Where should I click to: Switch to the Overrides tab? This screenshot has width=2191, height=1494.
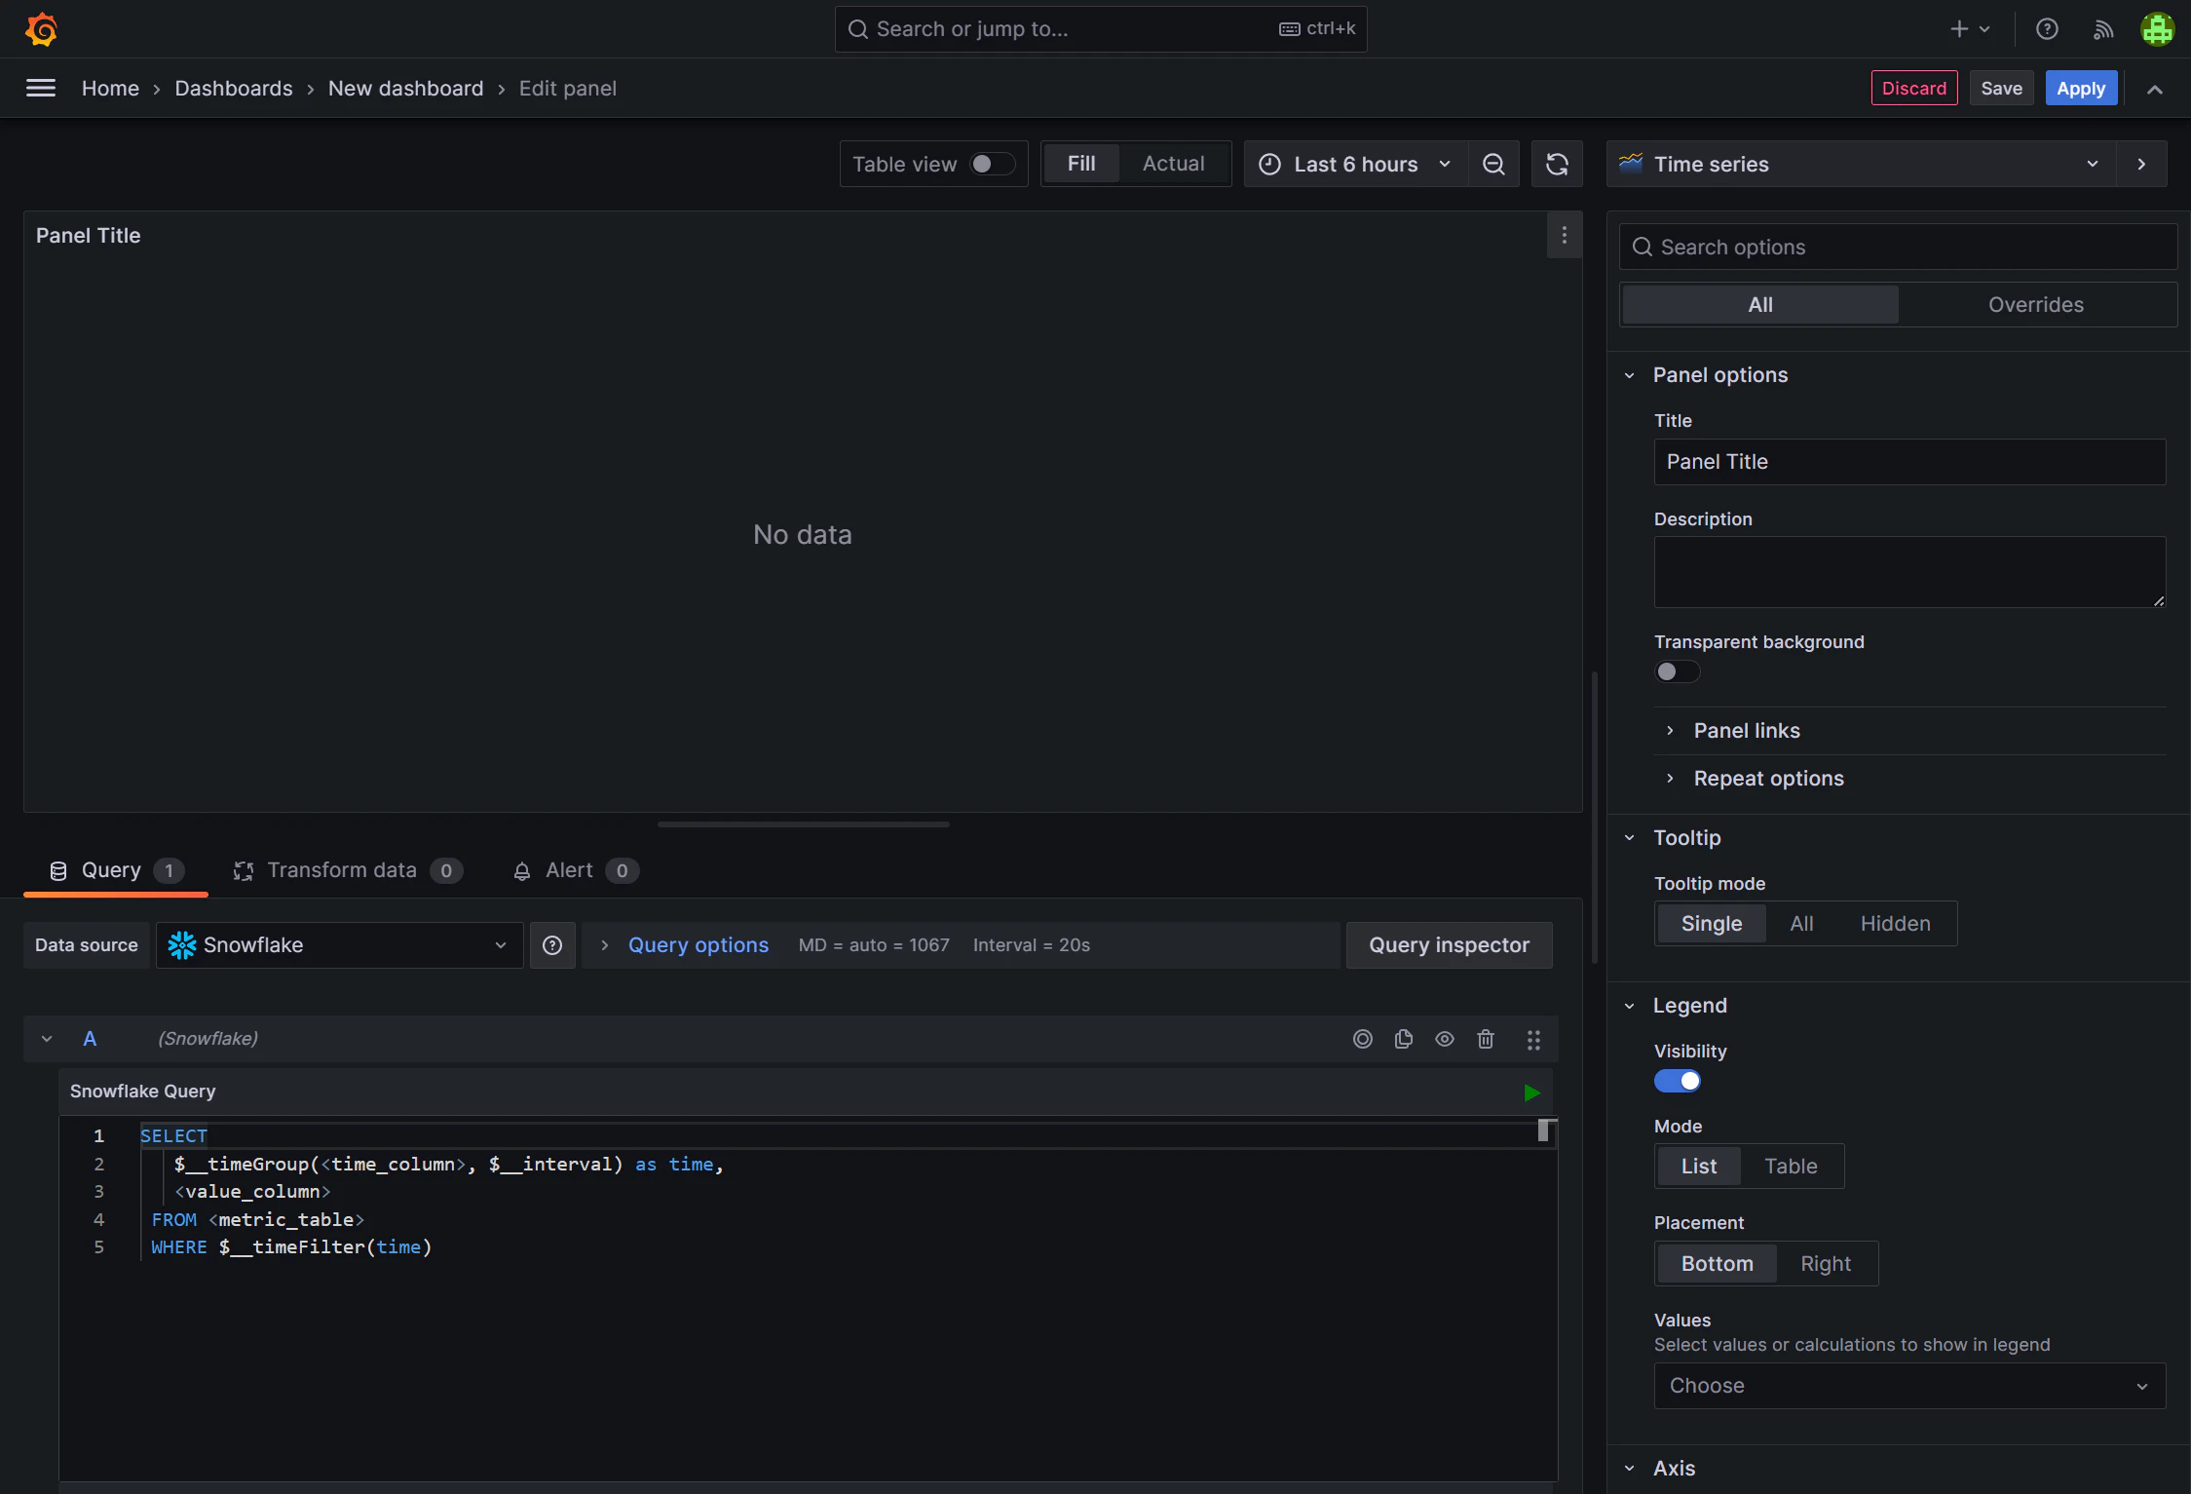(x=2035, y=305)
